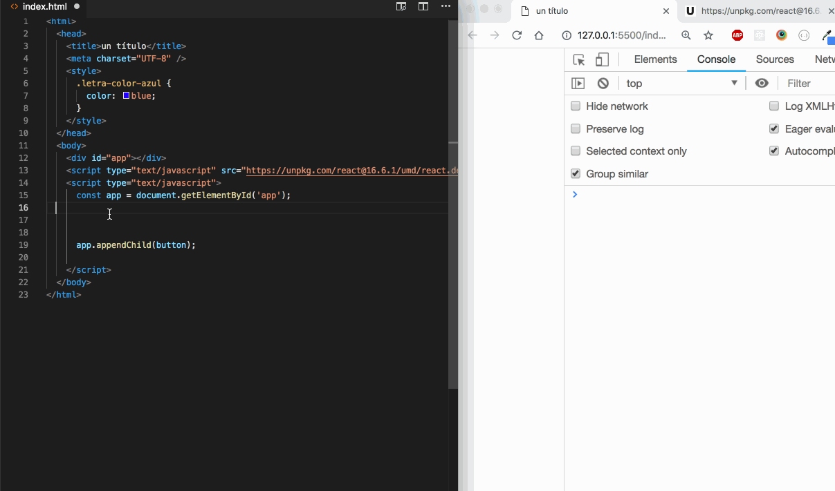This screenshot has width=835, height=491.
Task: Open the unpkg react script URL link
Action: (352, 171)
